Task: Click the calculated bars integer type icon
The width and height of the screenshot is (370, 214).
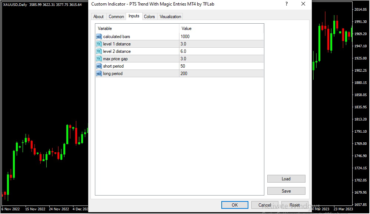Action: point(99,37)
